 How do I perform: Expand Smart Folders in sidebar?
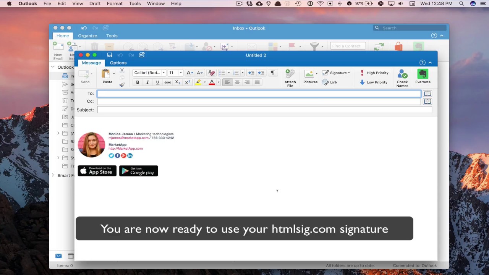[x=53, y=175]
